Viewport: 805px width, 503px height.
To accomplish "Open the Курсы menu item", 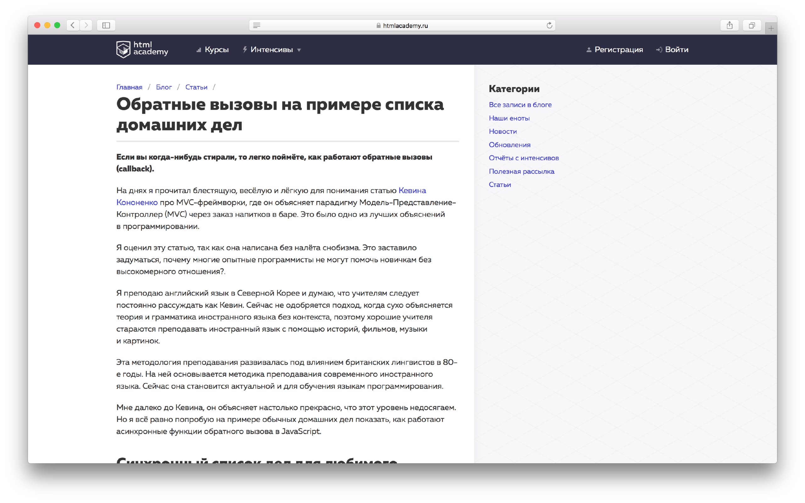I will [217, 50].
